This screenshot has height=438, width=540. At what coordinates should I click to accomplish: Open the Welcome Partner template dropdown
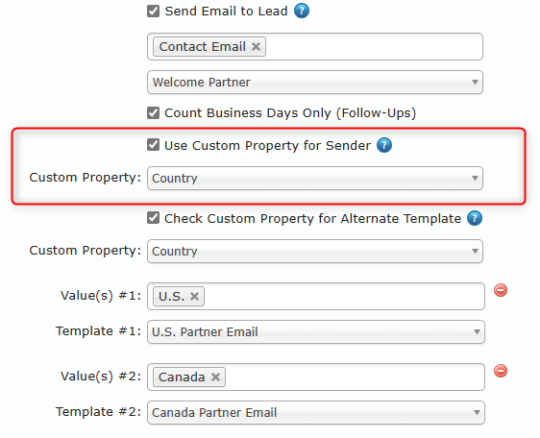point(315,83)
